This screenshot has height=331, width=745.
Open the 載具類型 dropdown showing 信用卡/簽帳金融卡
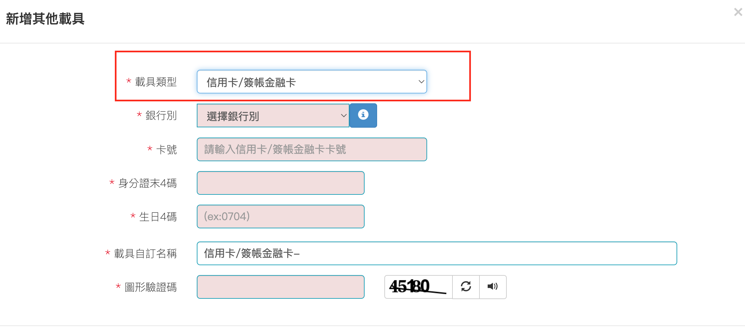pos(312,82)
